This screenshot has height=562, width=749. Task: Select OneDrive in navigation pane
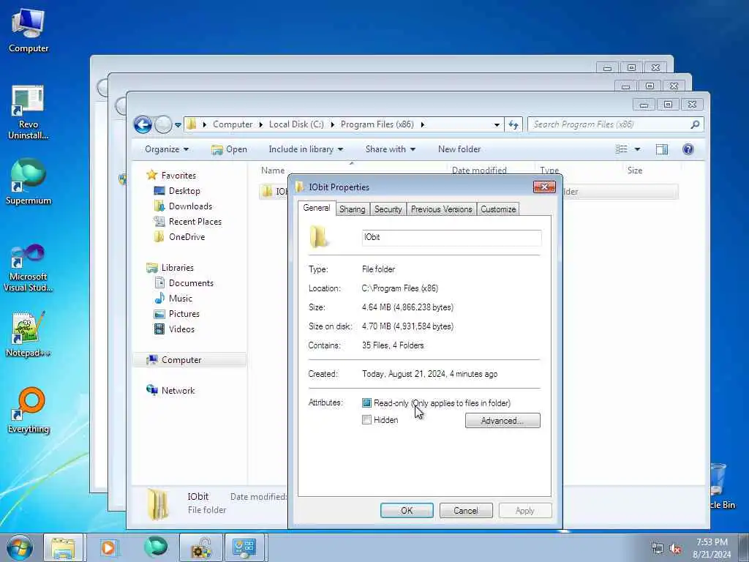point(179,236)
